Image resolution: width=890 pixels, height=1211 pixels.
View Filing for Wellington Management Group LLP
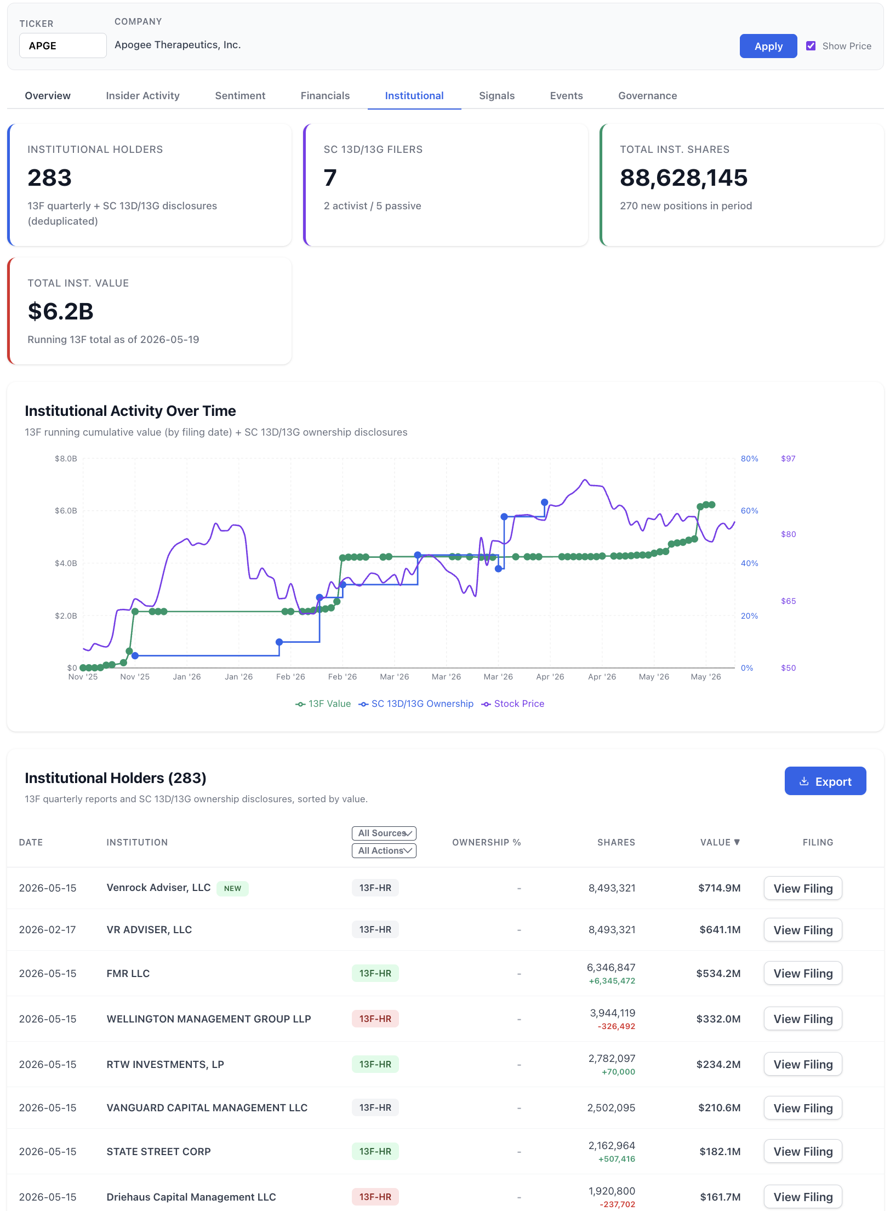(x=803, y=1019)
